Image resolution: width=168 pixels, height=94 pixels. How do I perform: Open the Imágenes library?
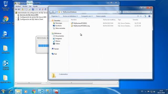[59, 39]
